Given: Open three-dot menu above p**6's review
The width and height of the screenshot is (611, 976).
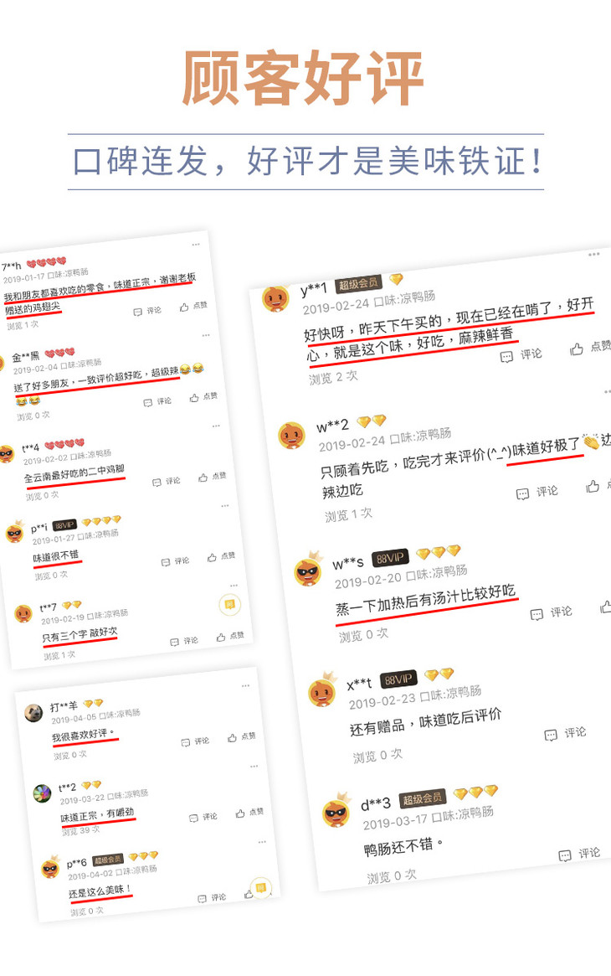Looking at the screenshot, I should tap(262, 842).
